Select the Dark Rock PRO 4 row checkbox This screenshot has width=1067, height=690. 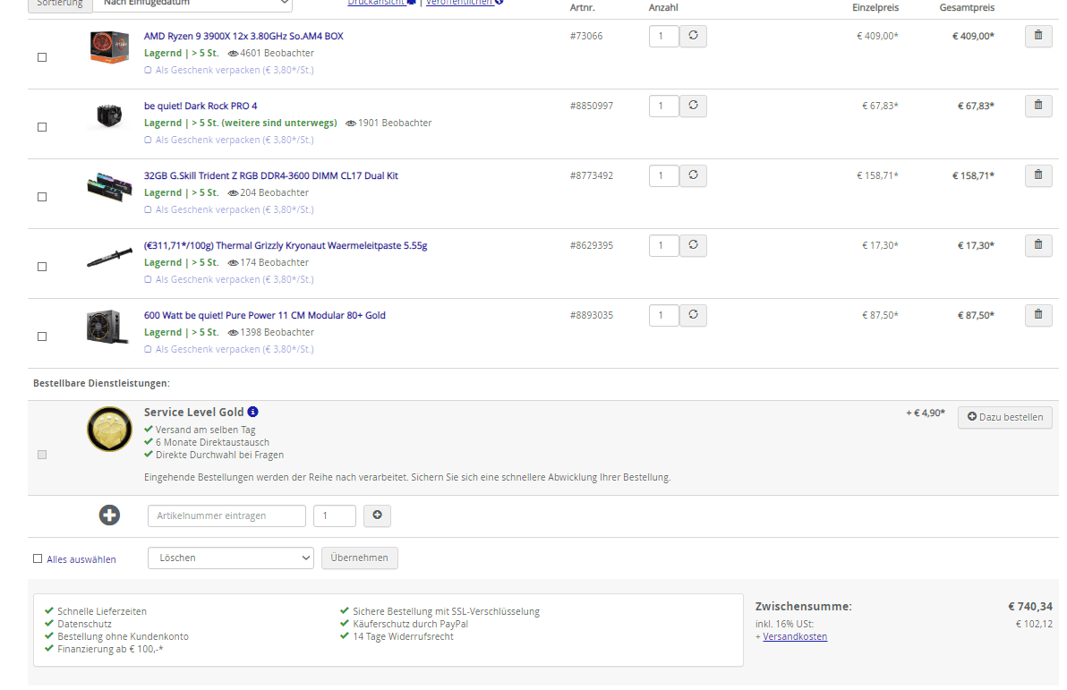click(42, 127)
